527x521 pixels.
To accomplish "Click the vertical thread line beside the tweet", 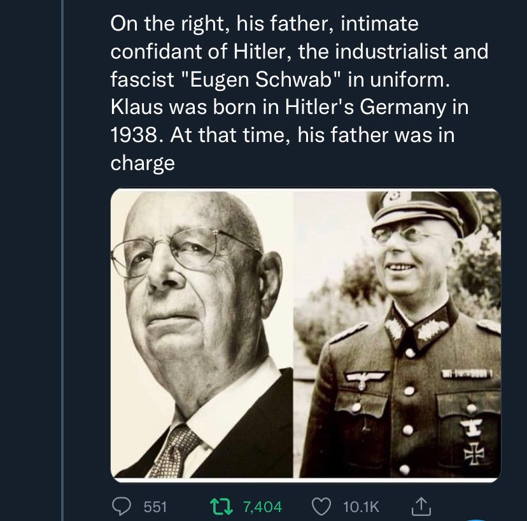I will (x=62, y=260).
